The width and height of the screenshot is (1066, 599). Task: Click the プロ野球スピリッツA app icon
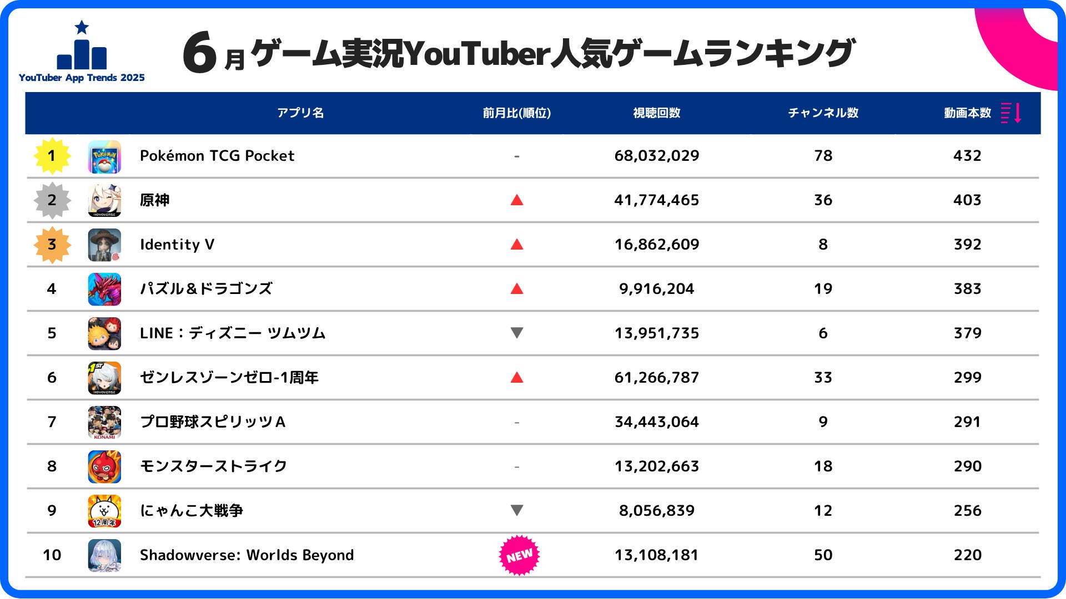click(104, 422)
